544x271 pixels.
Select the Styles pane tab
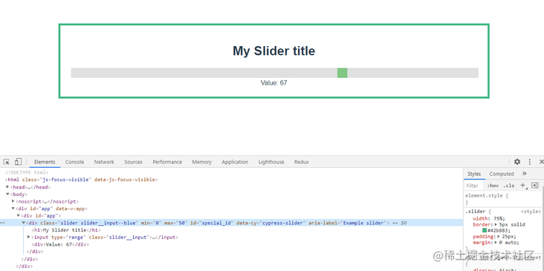[474, 174]
